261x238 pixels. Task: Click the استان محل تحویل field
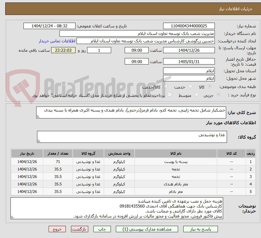point(189,71)
